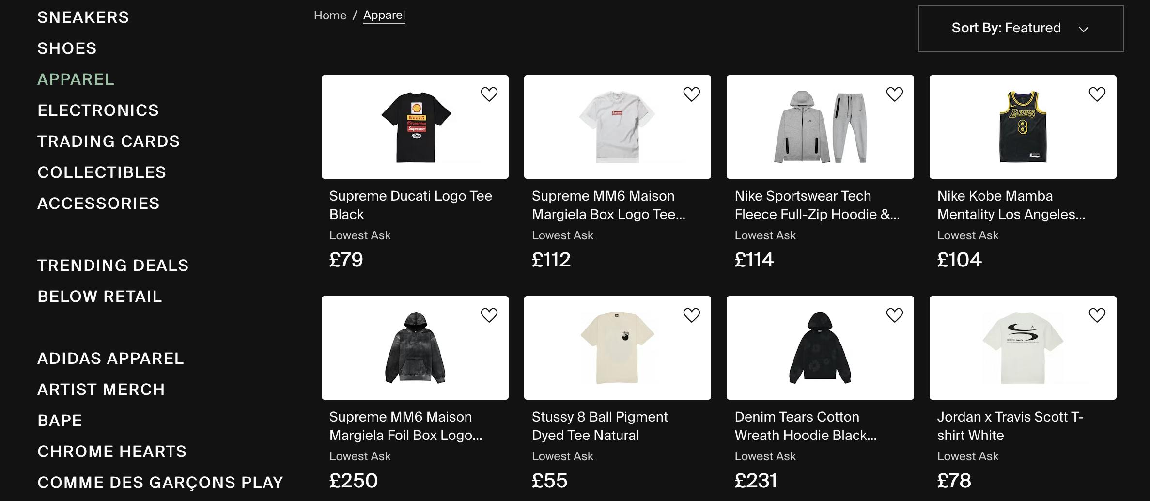Open the Electronics category
The image size is (1150, 501).
point(98,110)
